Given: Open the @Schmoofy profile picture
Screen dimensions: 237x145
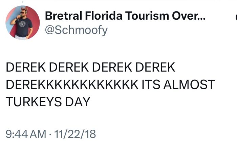Looking at the screenshot, I should pyautogui.click(x=23, y=23).
